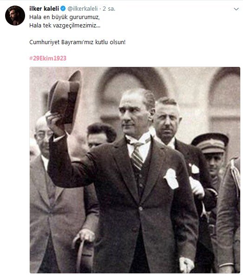The height and width of the screenshot is (278, 243).
Task: Open the ilker kaleli display name link
Action: click(x=44, y=8)
